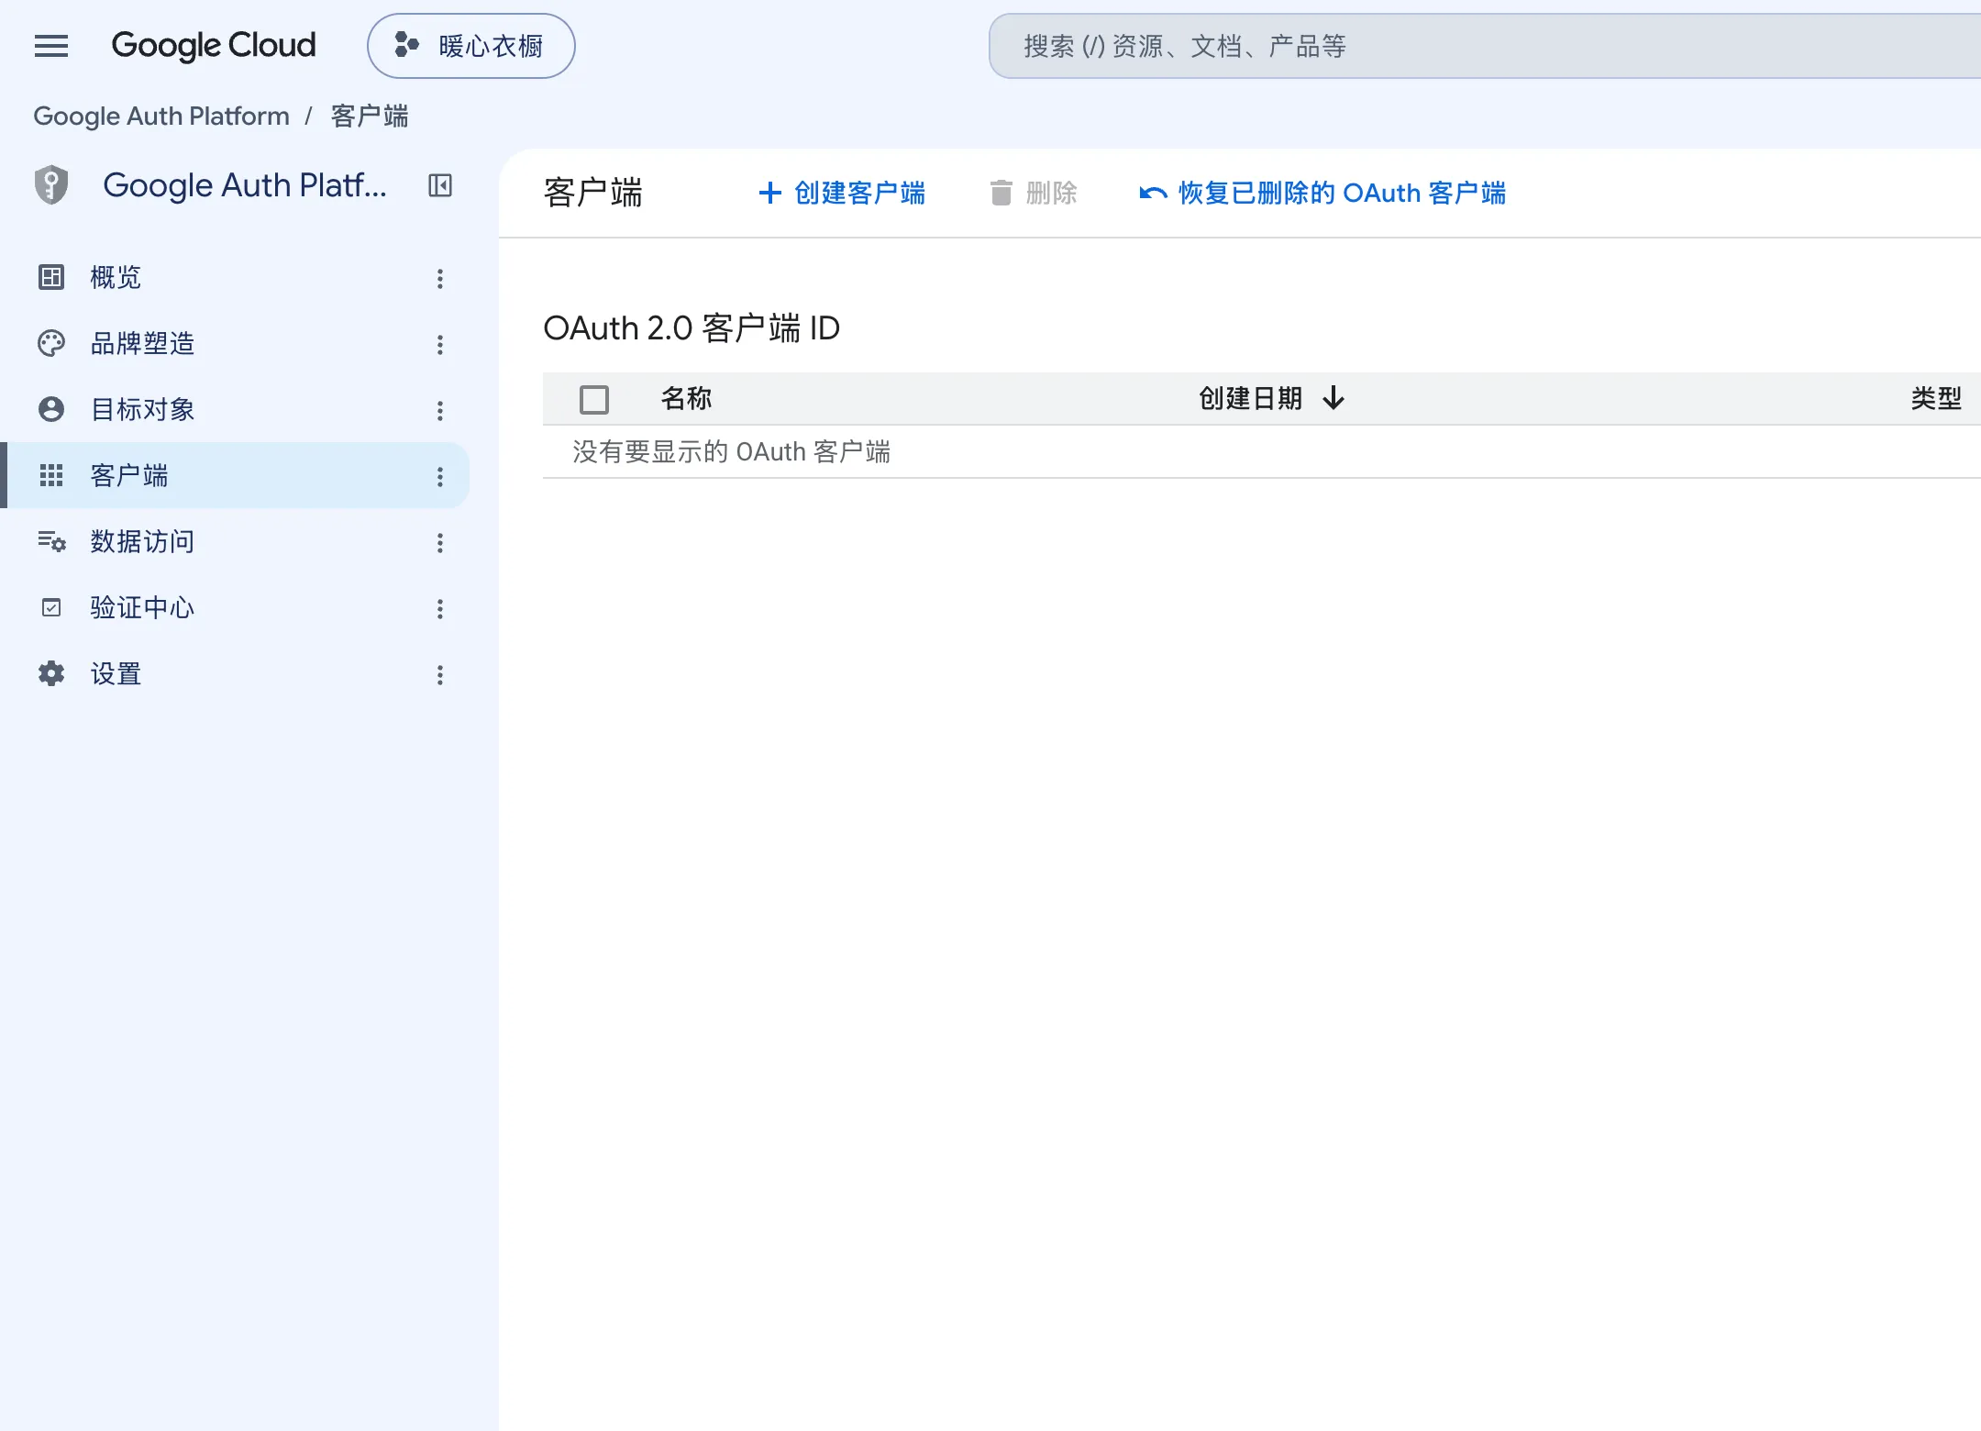Go to Google Auth Platform breadcrumb
This screenshot has width=1981, height=1431.
point(161,116)
